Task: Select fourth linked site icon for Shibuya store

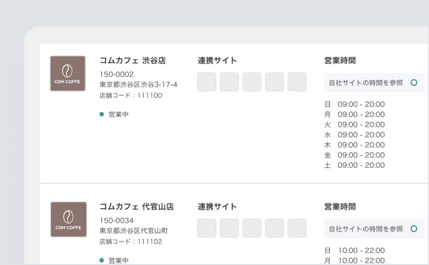Action: pyautogui.click(x=274, y=82)
